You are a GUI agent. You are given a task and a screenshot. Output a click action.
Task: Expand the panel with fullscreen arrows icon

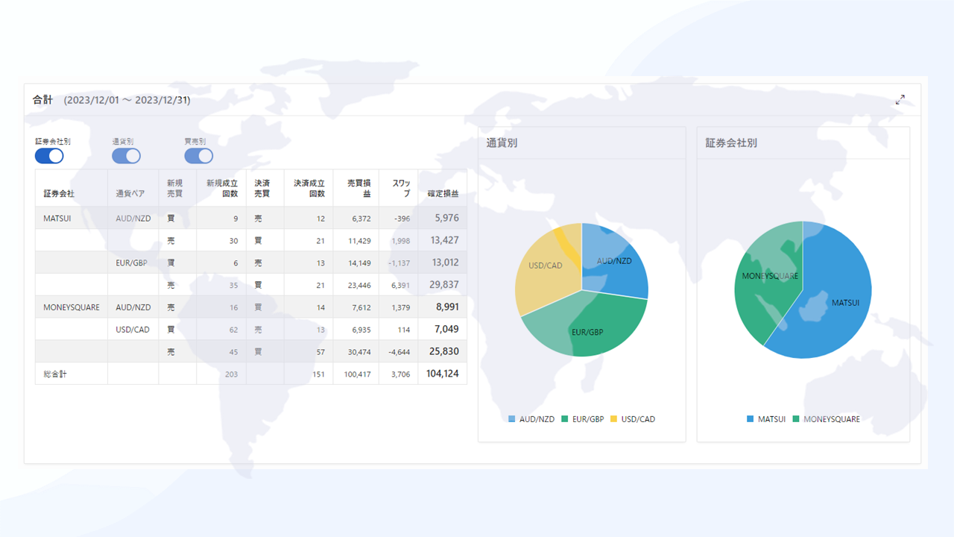click(x=900, y=99)
